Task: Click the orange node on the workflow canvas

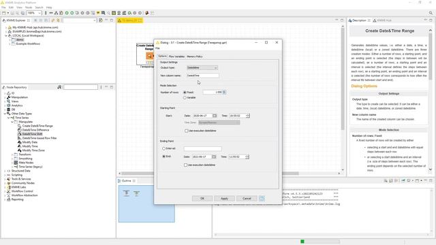Action: (149, 56)
